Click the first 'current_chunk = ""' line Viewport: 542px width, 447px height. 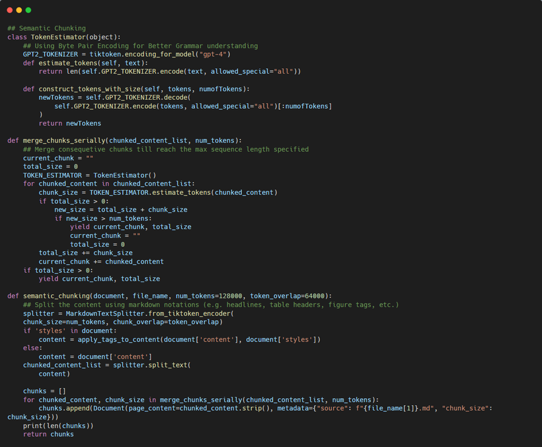(58, 158)
